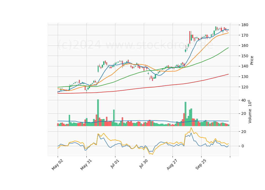265x190 pixels.
Task: Click the 'Jul 01' date label
Action: pos(115,164)
